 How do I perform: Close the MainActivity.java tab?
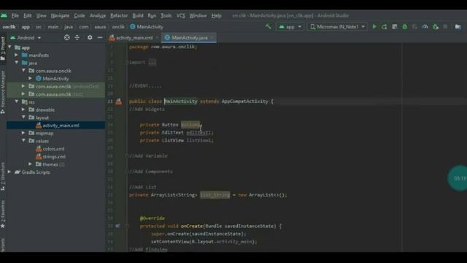(x=212, y=37)
